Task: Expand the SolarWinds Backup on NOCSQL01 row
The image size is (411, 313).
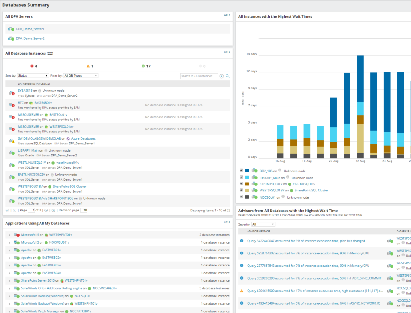Action: pos(10,296)
